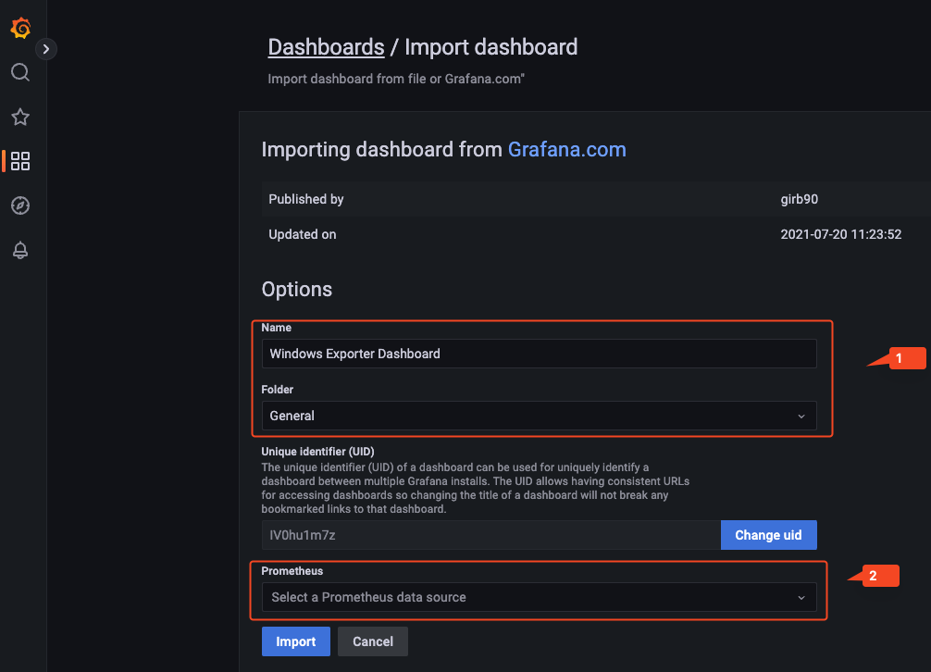
Task: Open Starred dashboards star icon
Action: [20, 117]
